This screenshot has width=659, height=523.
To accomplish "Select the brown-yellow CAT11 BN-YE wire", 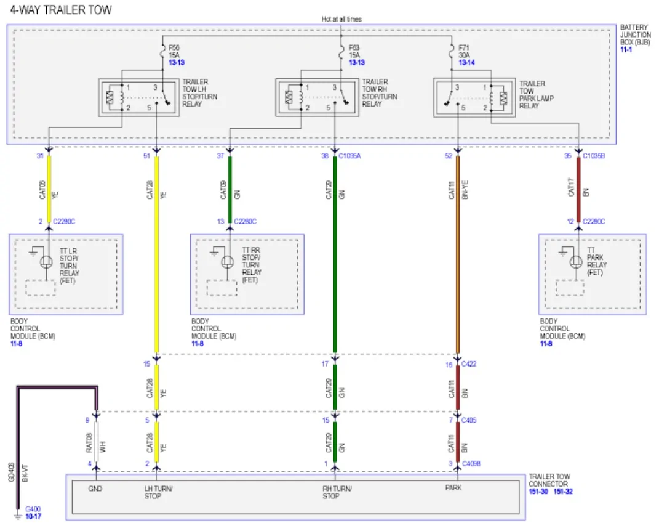I will 458,254.
